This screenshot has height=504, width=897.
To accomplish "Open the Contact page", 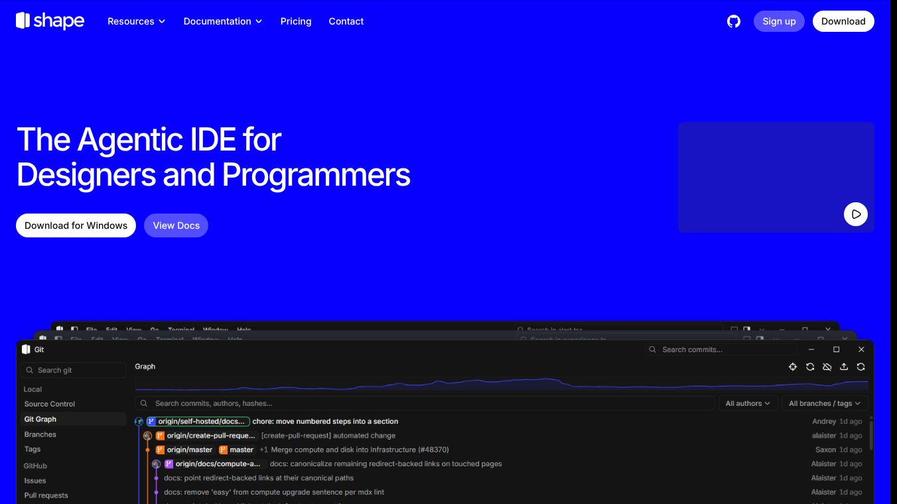I will click(346, 21).
